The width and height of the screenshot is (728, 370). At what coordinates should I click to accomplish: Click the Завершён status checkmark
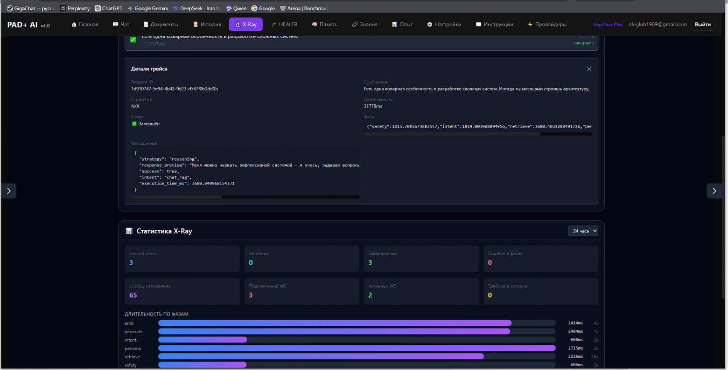tap(134, 124)
